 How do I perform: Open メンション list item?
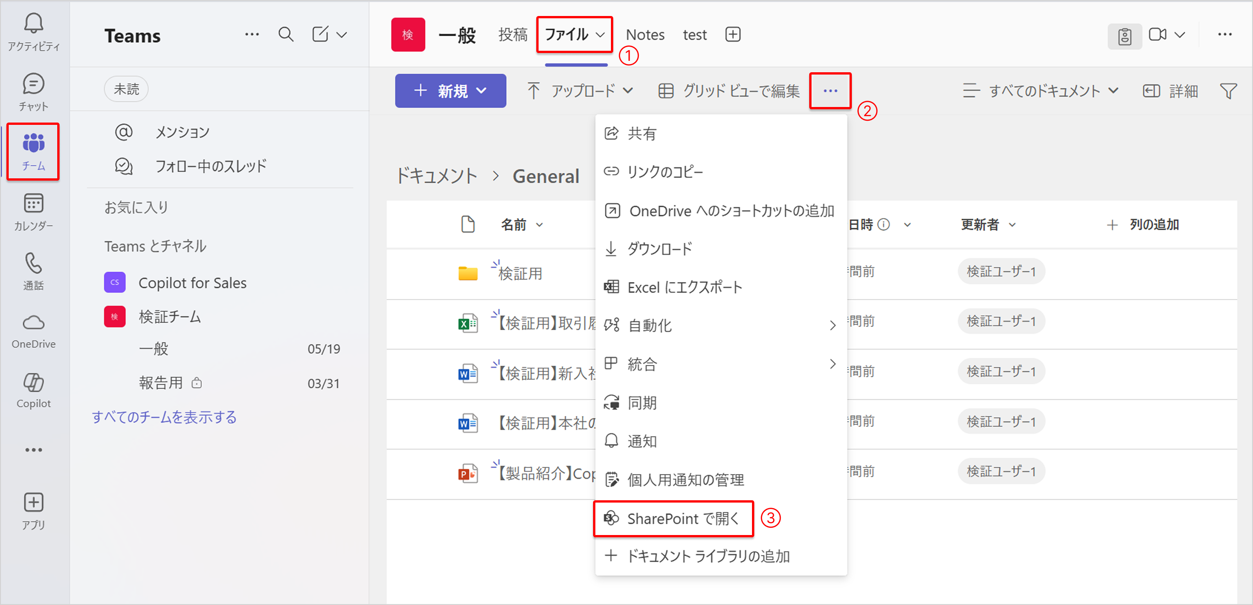click(x=182, y=132)
